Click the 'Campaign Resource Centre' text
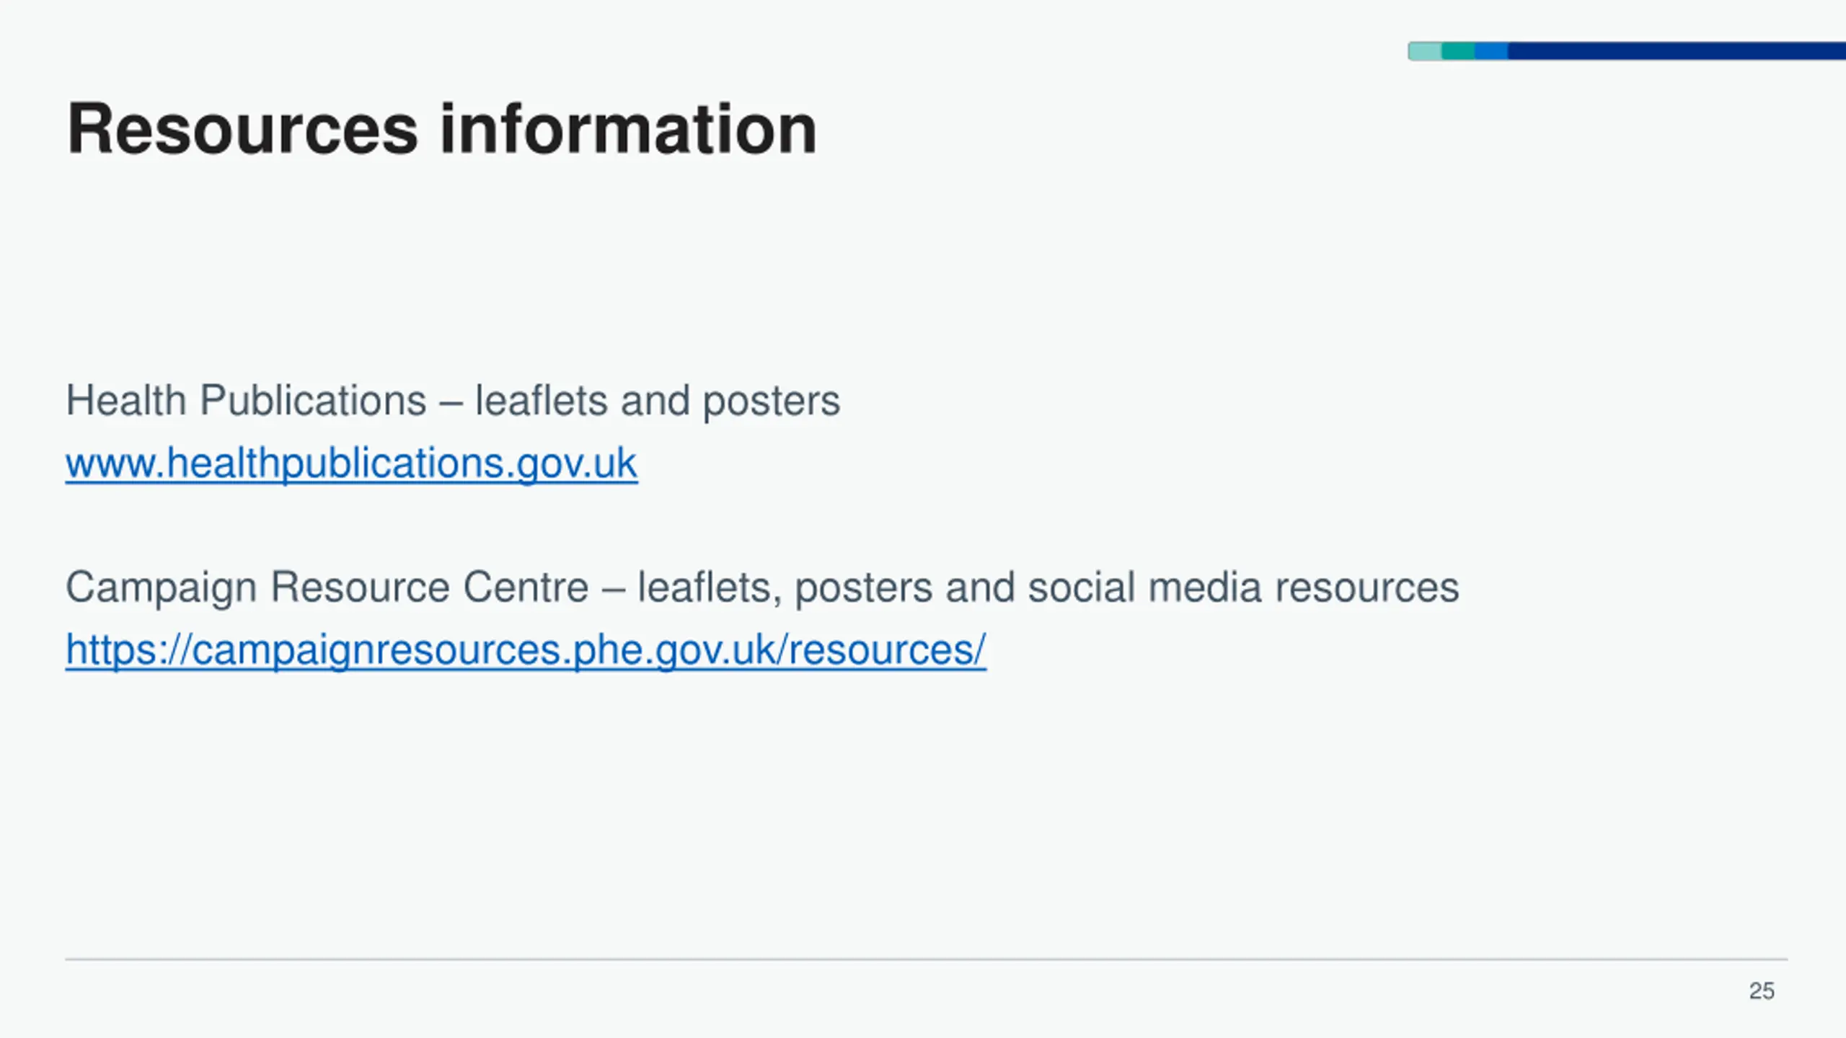 click(x=327, y=587)
